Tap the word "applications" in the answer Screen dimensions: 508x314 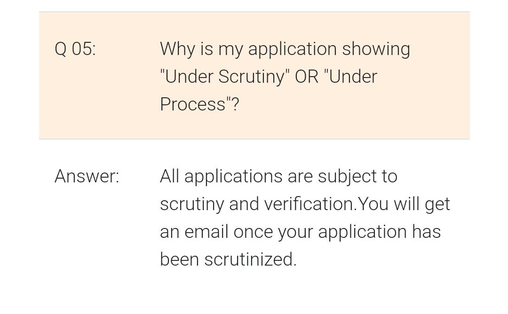pyautogui.click(x=233, y=176)
